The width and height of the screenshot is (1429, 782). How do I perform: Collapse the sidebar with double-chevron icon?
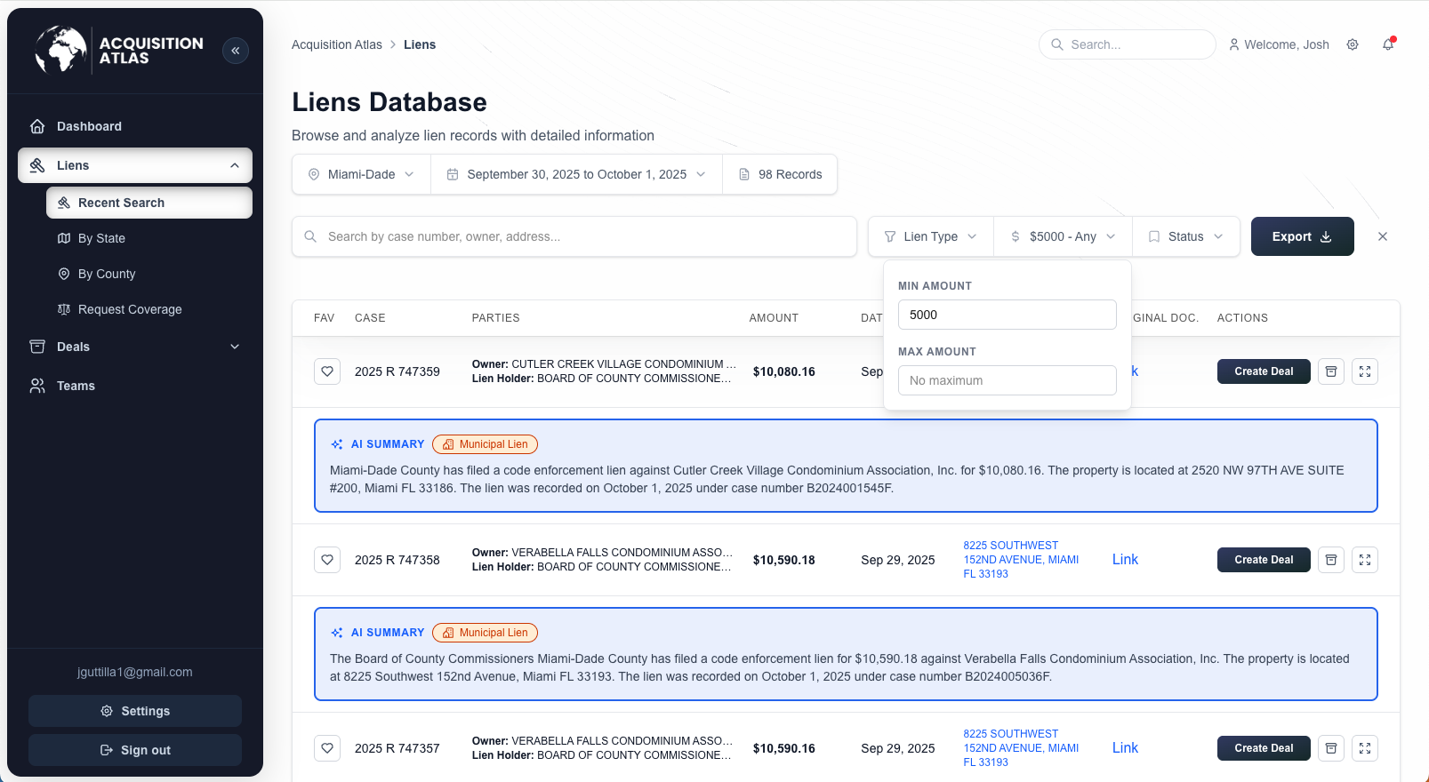[x=236, y=51]
